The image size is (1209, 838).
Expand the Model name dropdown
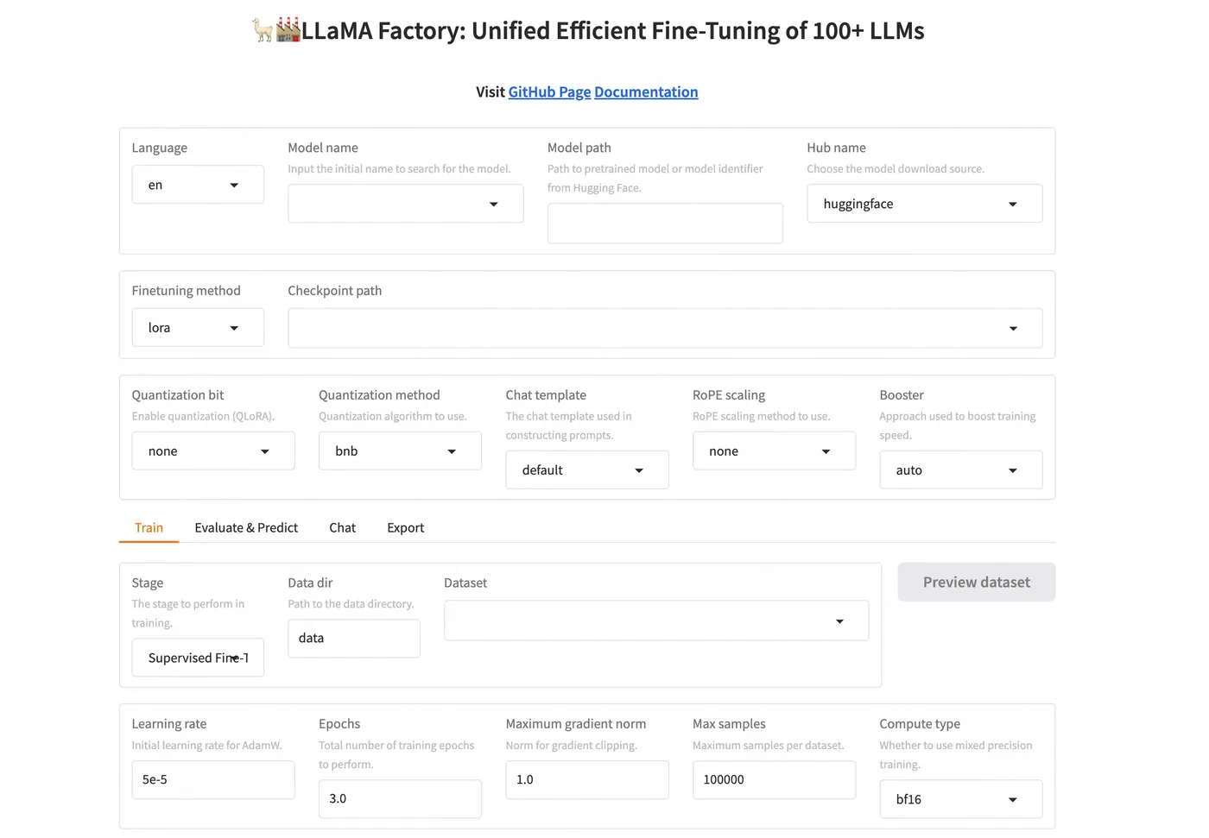click(405, 204)
